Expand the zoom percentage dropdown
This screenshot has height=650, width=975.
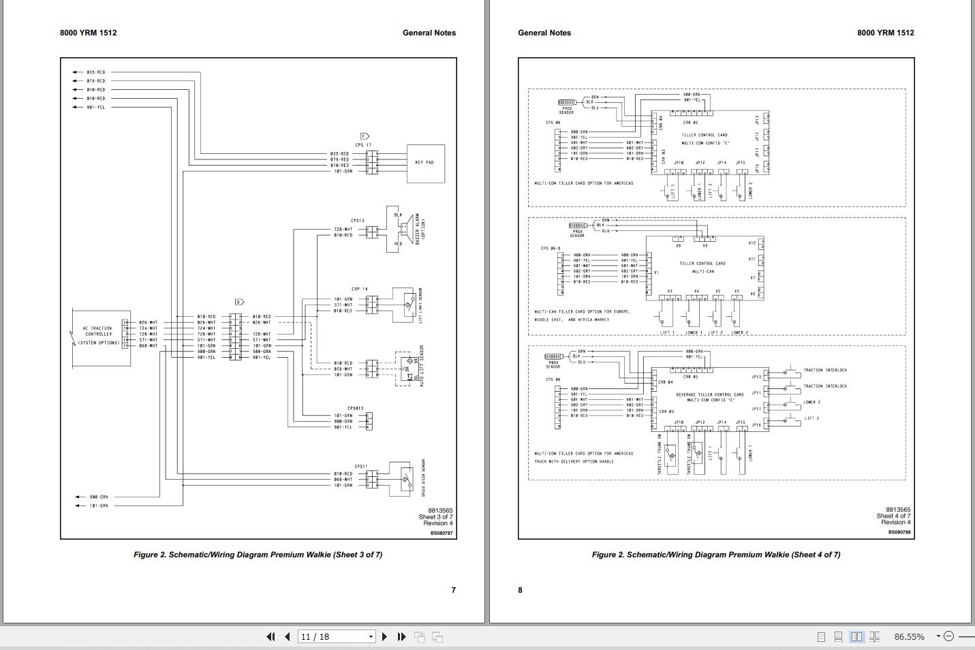click(x=939, y=636)
